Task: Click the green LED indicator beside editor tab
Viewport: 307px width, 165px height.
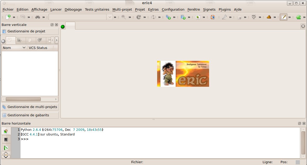Action: (63, 27)
